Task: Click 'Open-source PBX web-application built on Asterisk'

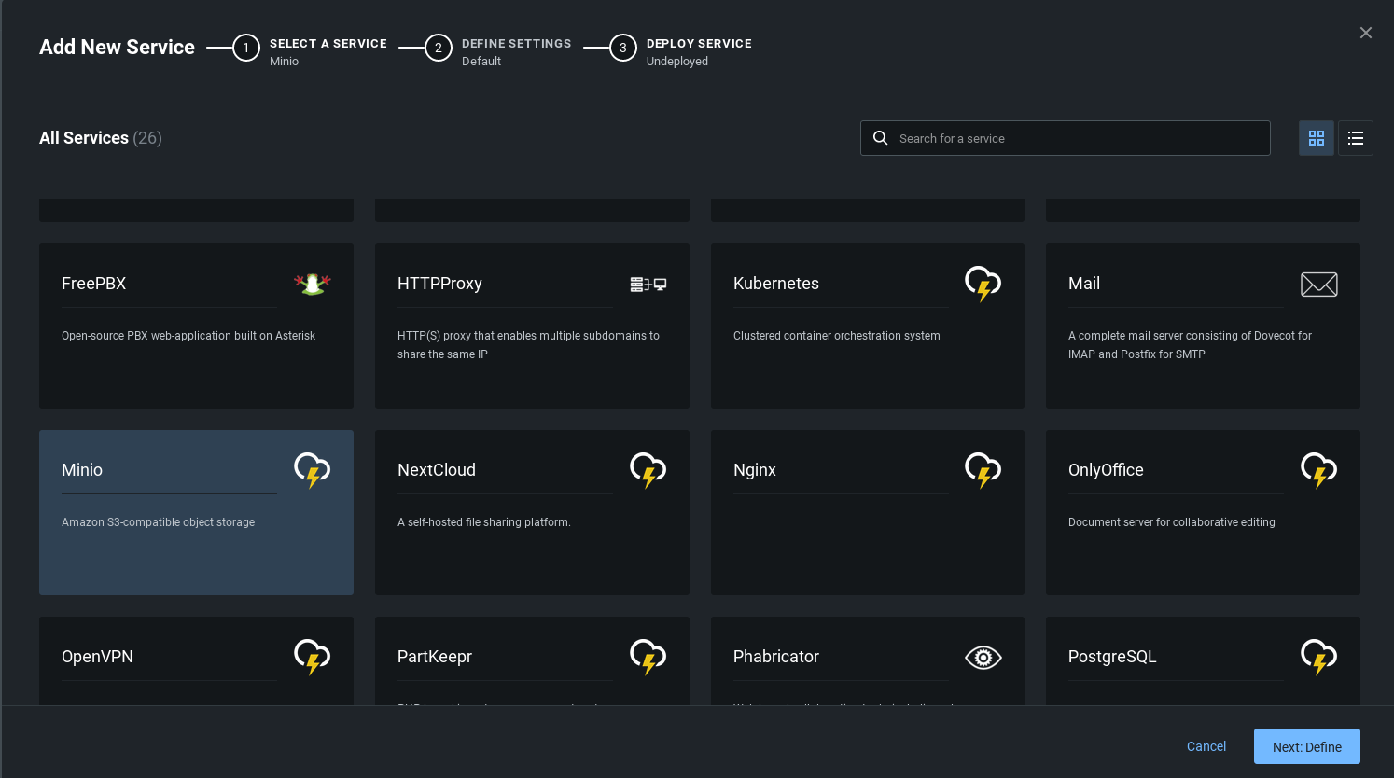Action: tap(188, 336)
